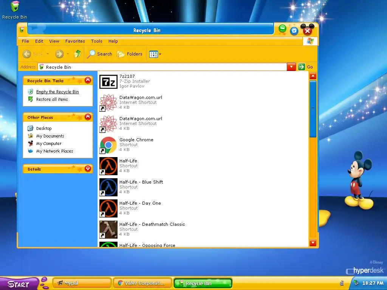
Task: Click the green Go arrow icon
Action: (301, 67)
